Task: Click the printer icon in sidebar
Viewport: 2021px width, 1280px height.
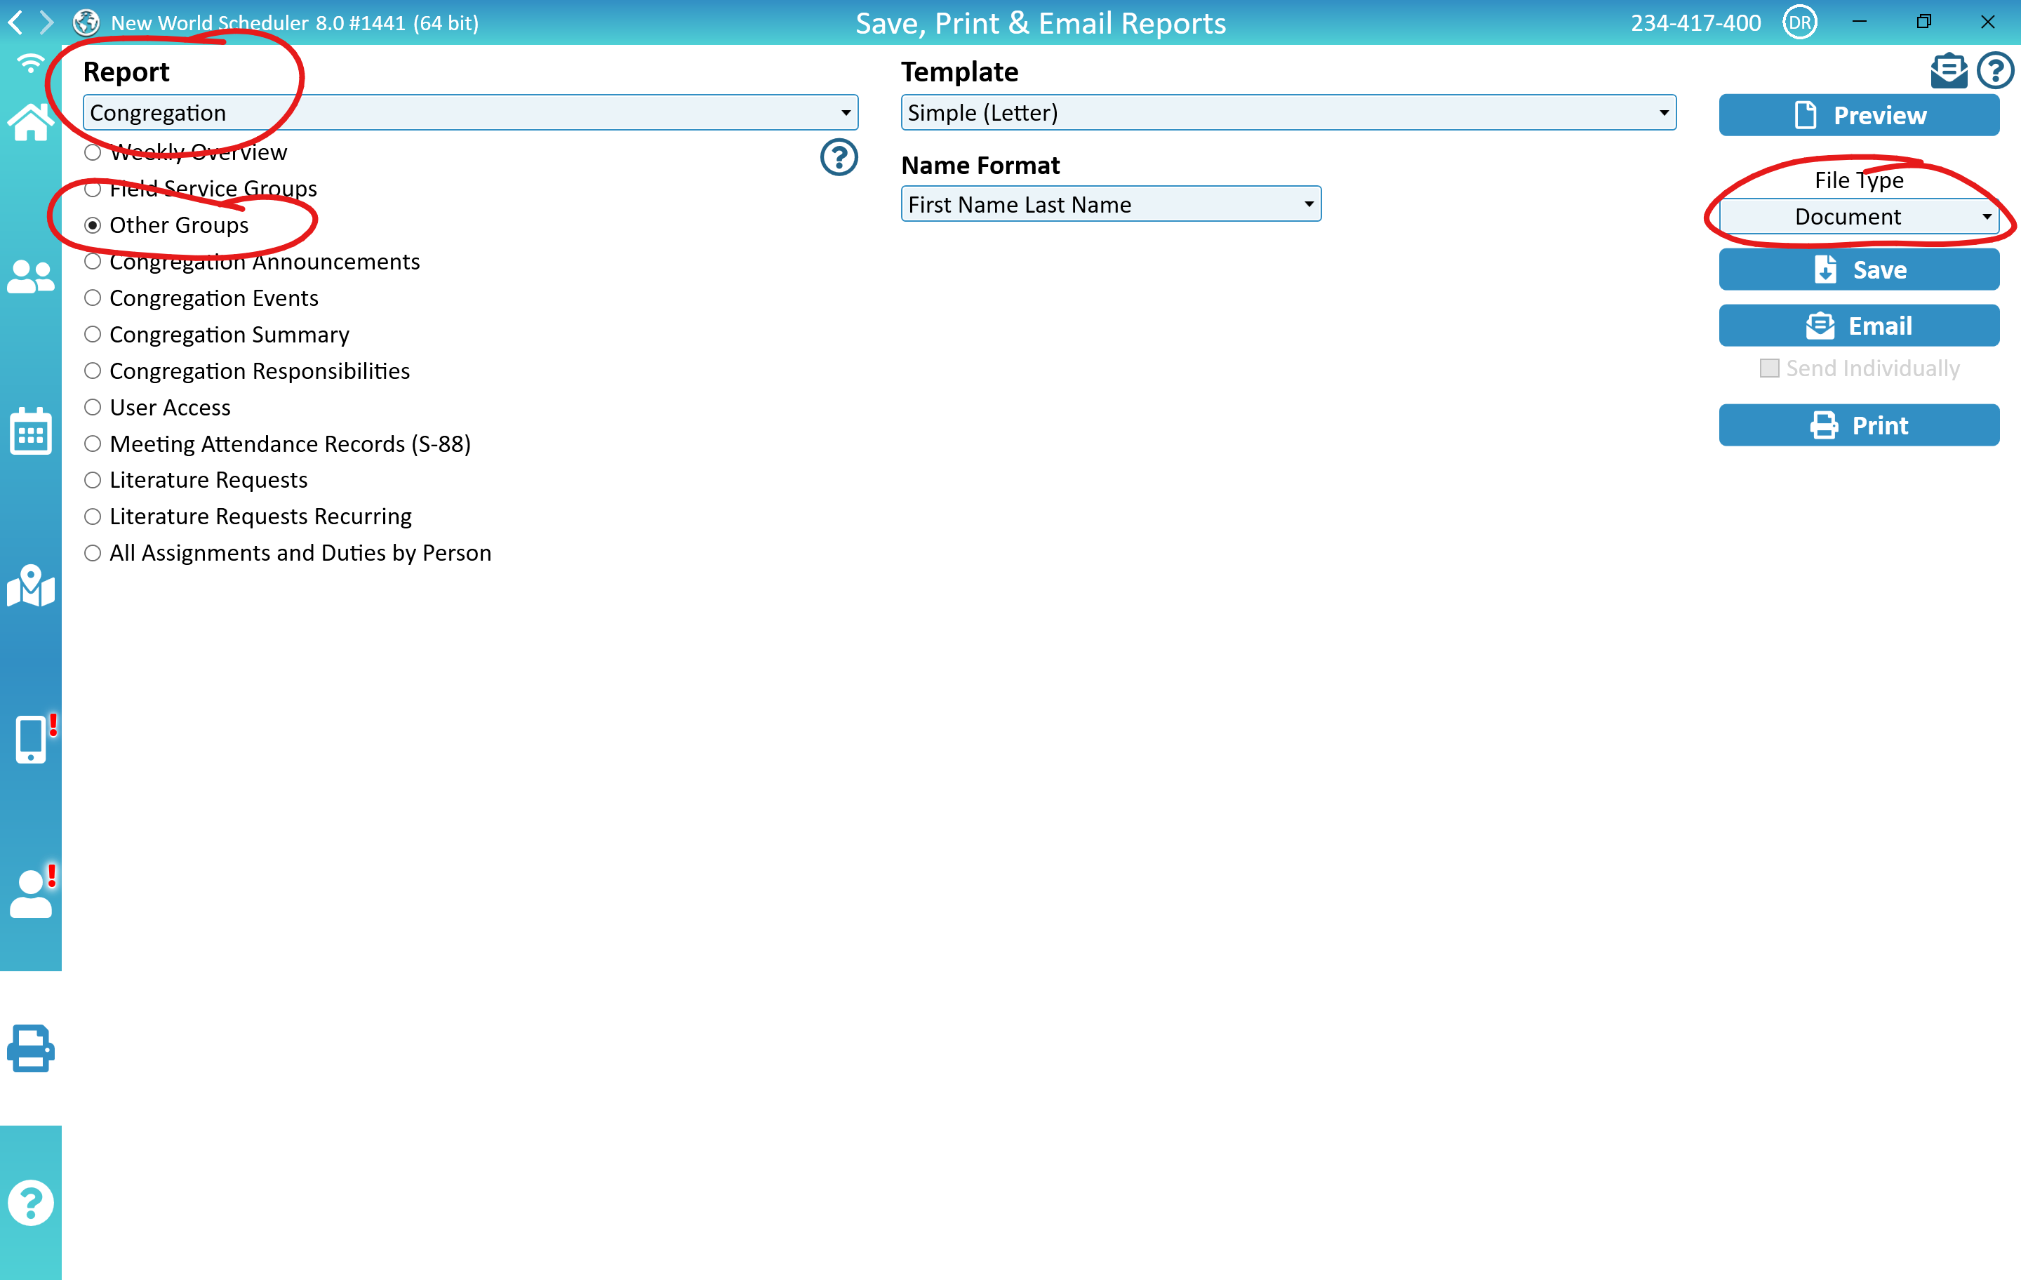Action: tap(30, 1048)
